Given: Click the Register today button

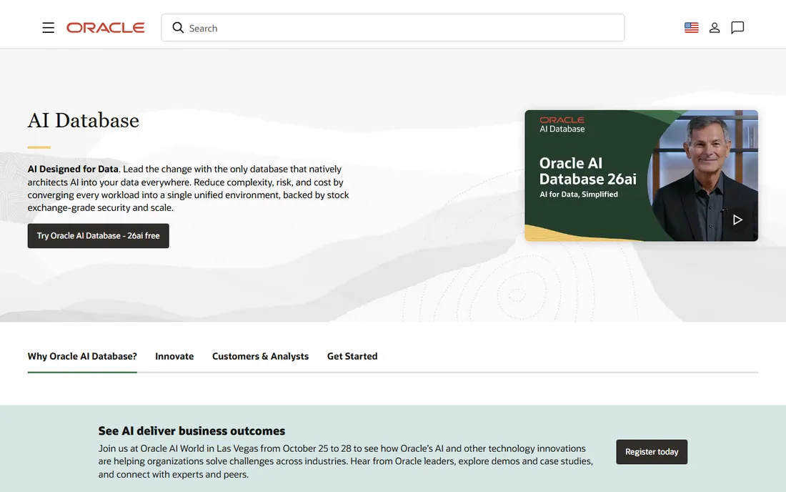Looking at the screenshot, I should [652, 452].
